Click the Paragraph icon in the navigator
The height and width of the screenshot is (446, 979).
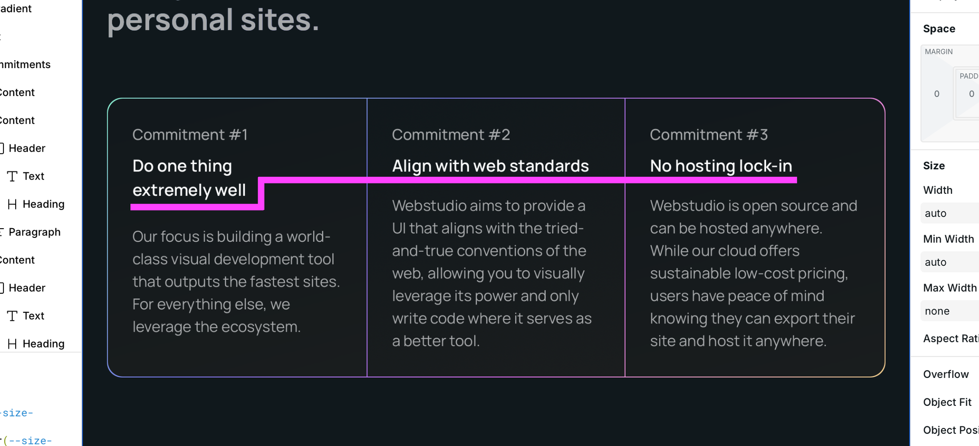pos(2,232)
